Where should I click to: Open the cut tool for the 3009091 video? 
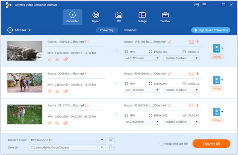point(57,91)
